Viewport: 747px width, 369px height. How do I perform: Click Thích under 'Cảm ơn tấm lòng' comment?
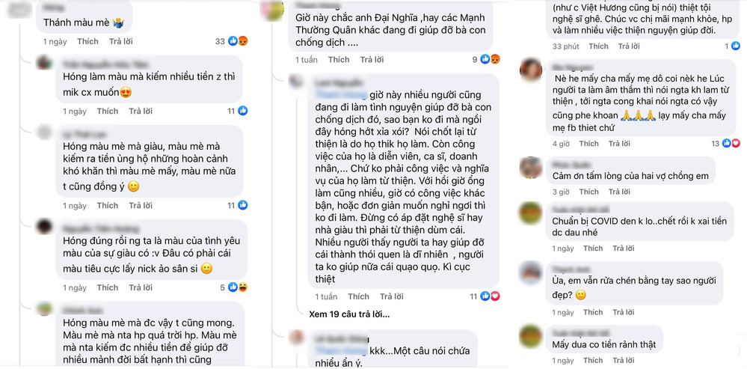(588, 192)
